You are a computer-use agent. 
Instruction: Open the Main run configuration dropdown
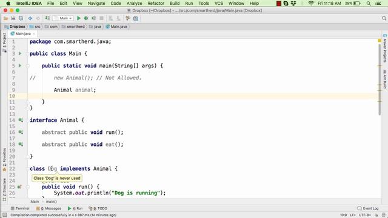63,18
